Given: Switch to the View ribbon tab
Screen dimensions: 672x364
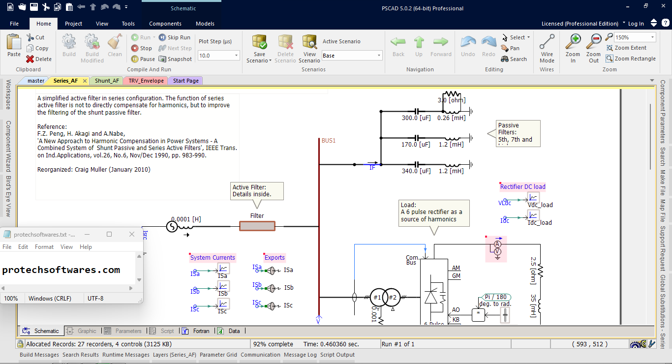Looking at the screenshot, I should [102, 24].
